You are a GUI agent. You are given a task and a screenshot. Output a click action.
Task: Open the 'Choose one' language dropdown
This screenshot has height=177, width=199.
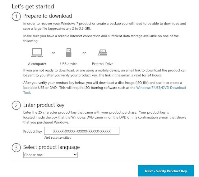[50, 155]
